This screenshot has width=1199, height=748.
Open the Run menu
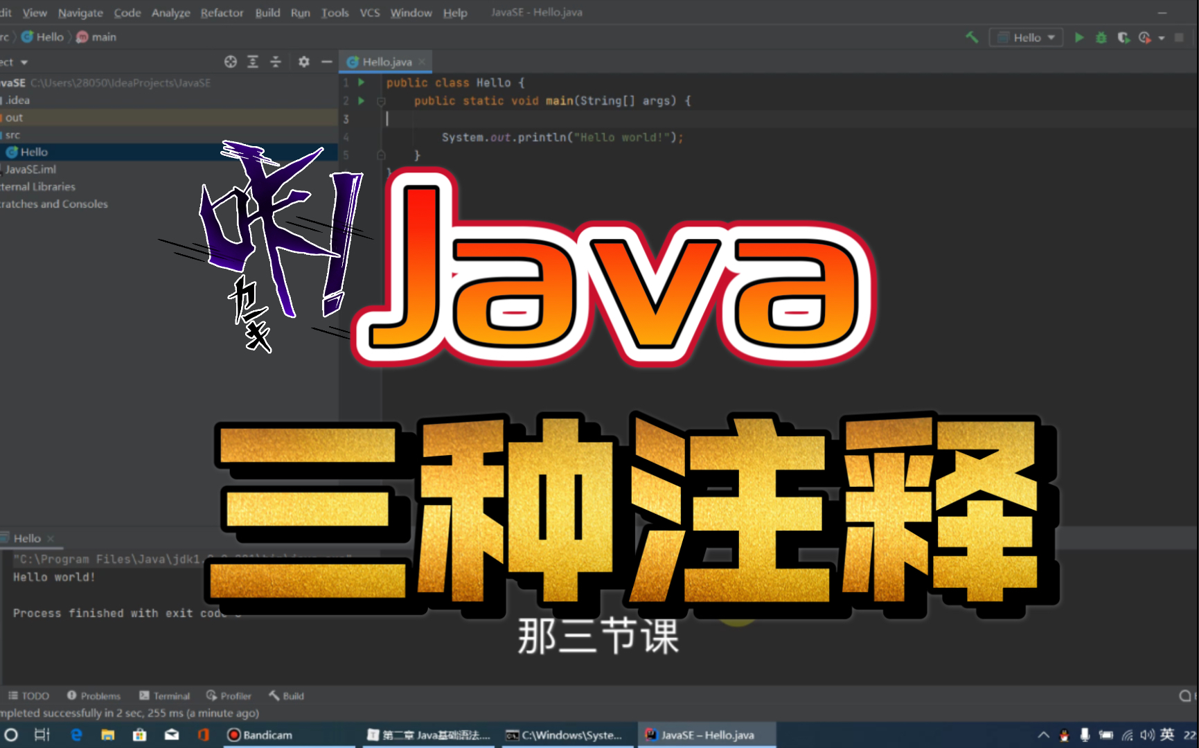[300, 12]
